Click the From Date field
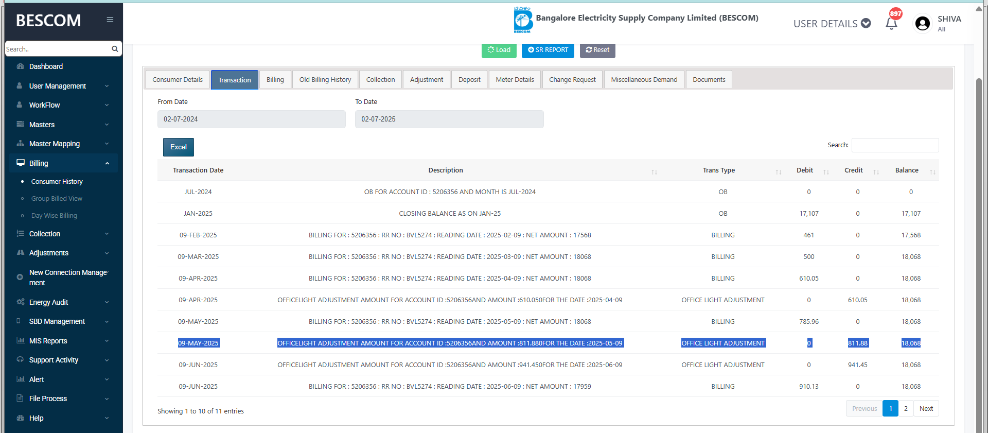The width and height of the screenshot is (988, 433). pos(252,119)
